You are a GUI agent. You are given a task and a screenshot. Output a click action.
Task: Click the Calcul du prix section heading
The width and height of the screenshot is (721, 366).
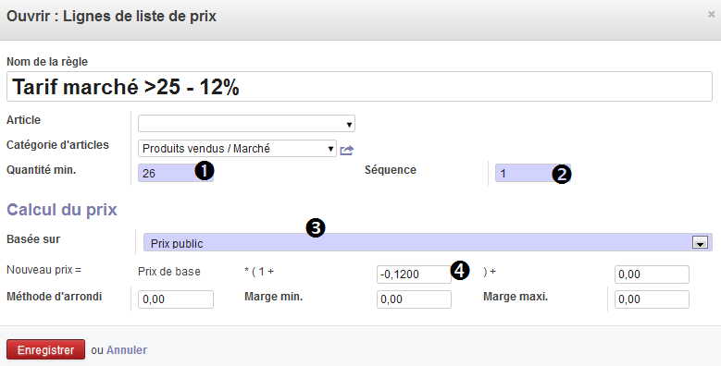coord(62,210)
